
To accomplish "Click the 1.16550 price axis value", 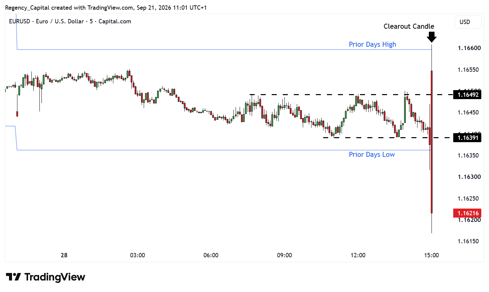I will pyautogui.click(x=468, y=70).
